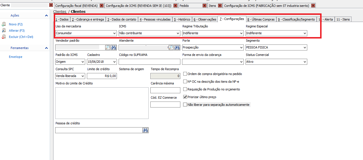This screenshot has width=363, height=160.
Task: Click magnifier icon in Atendente field
Action: (x=171, y=47)
